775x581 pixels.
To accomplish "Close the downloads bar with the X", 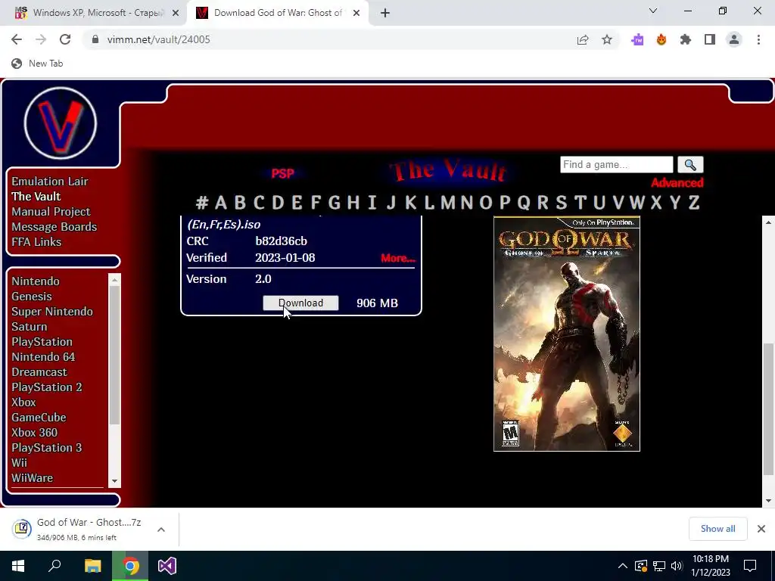I will pyautogui.click(x=761, y=529).
